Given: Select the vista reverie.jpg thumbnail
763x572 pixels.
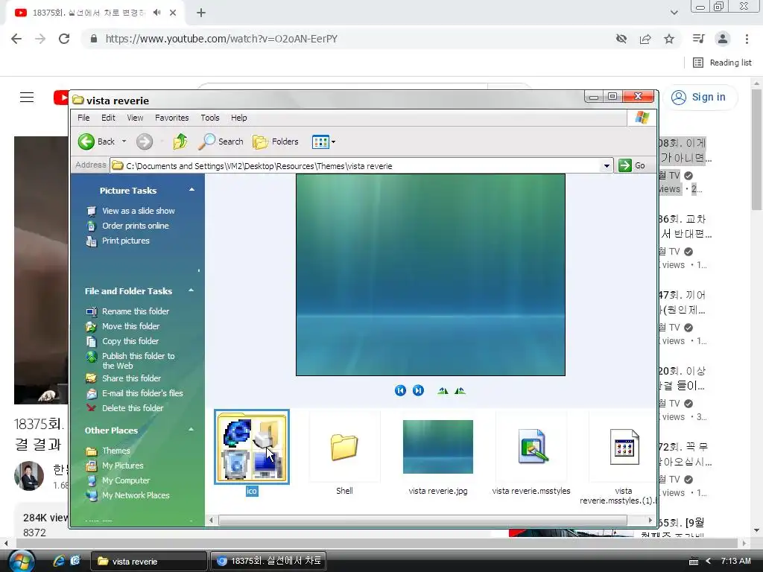Looking at the screenshot, I should click(438, 447).
